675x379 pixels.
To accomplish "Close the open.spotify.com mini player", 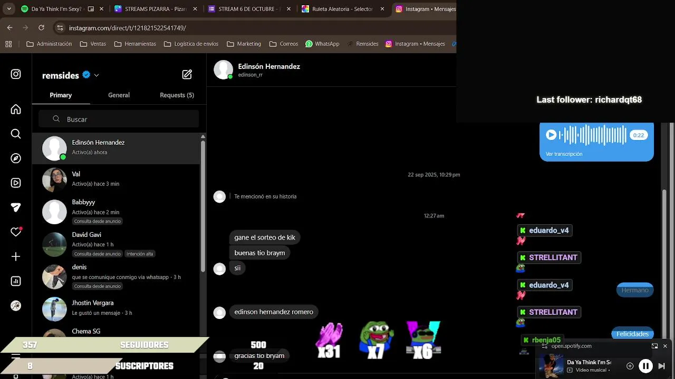I will click(x=665, y=346).
